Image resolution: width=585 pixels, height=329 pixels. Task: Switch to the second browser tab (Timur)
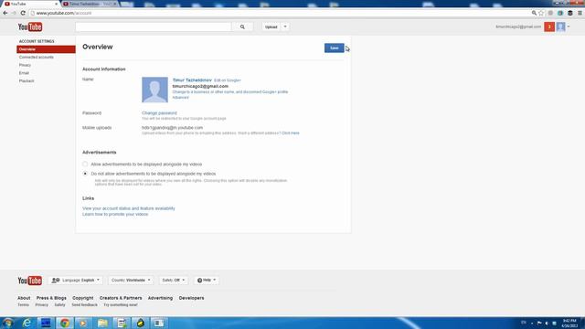tap(90, 4)
